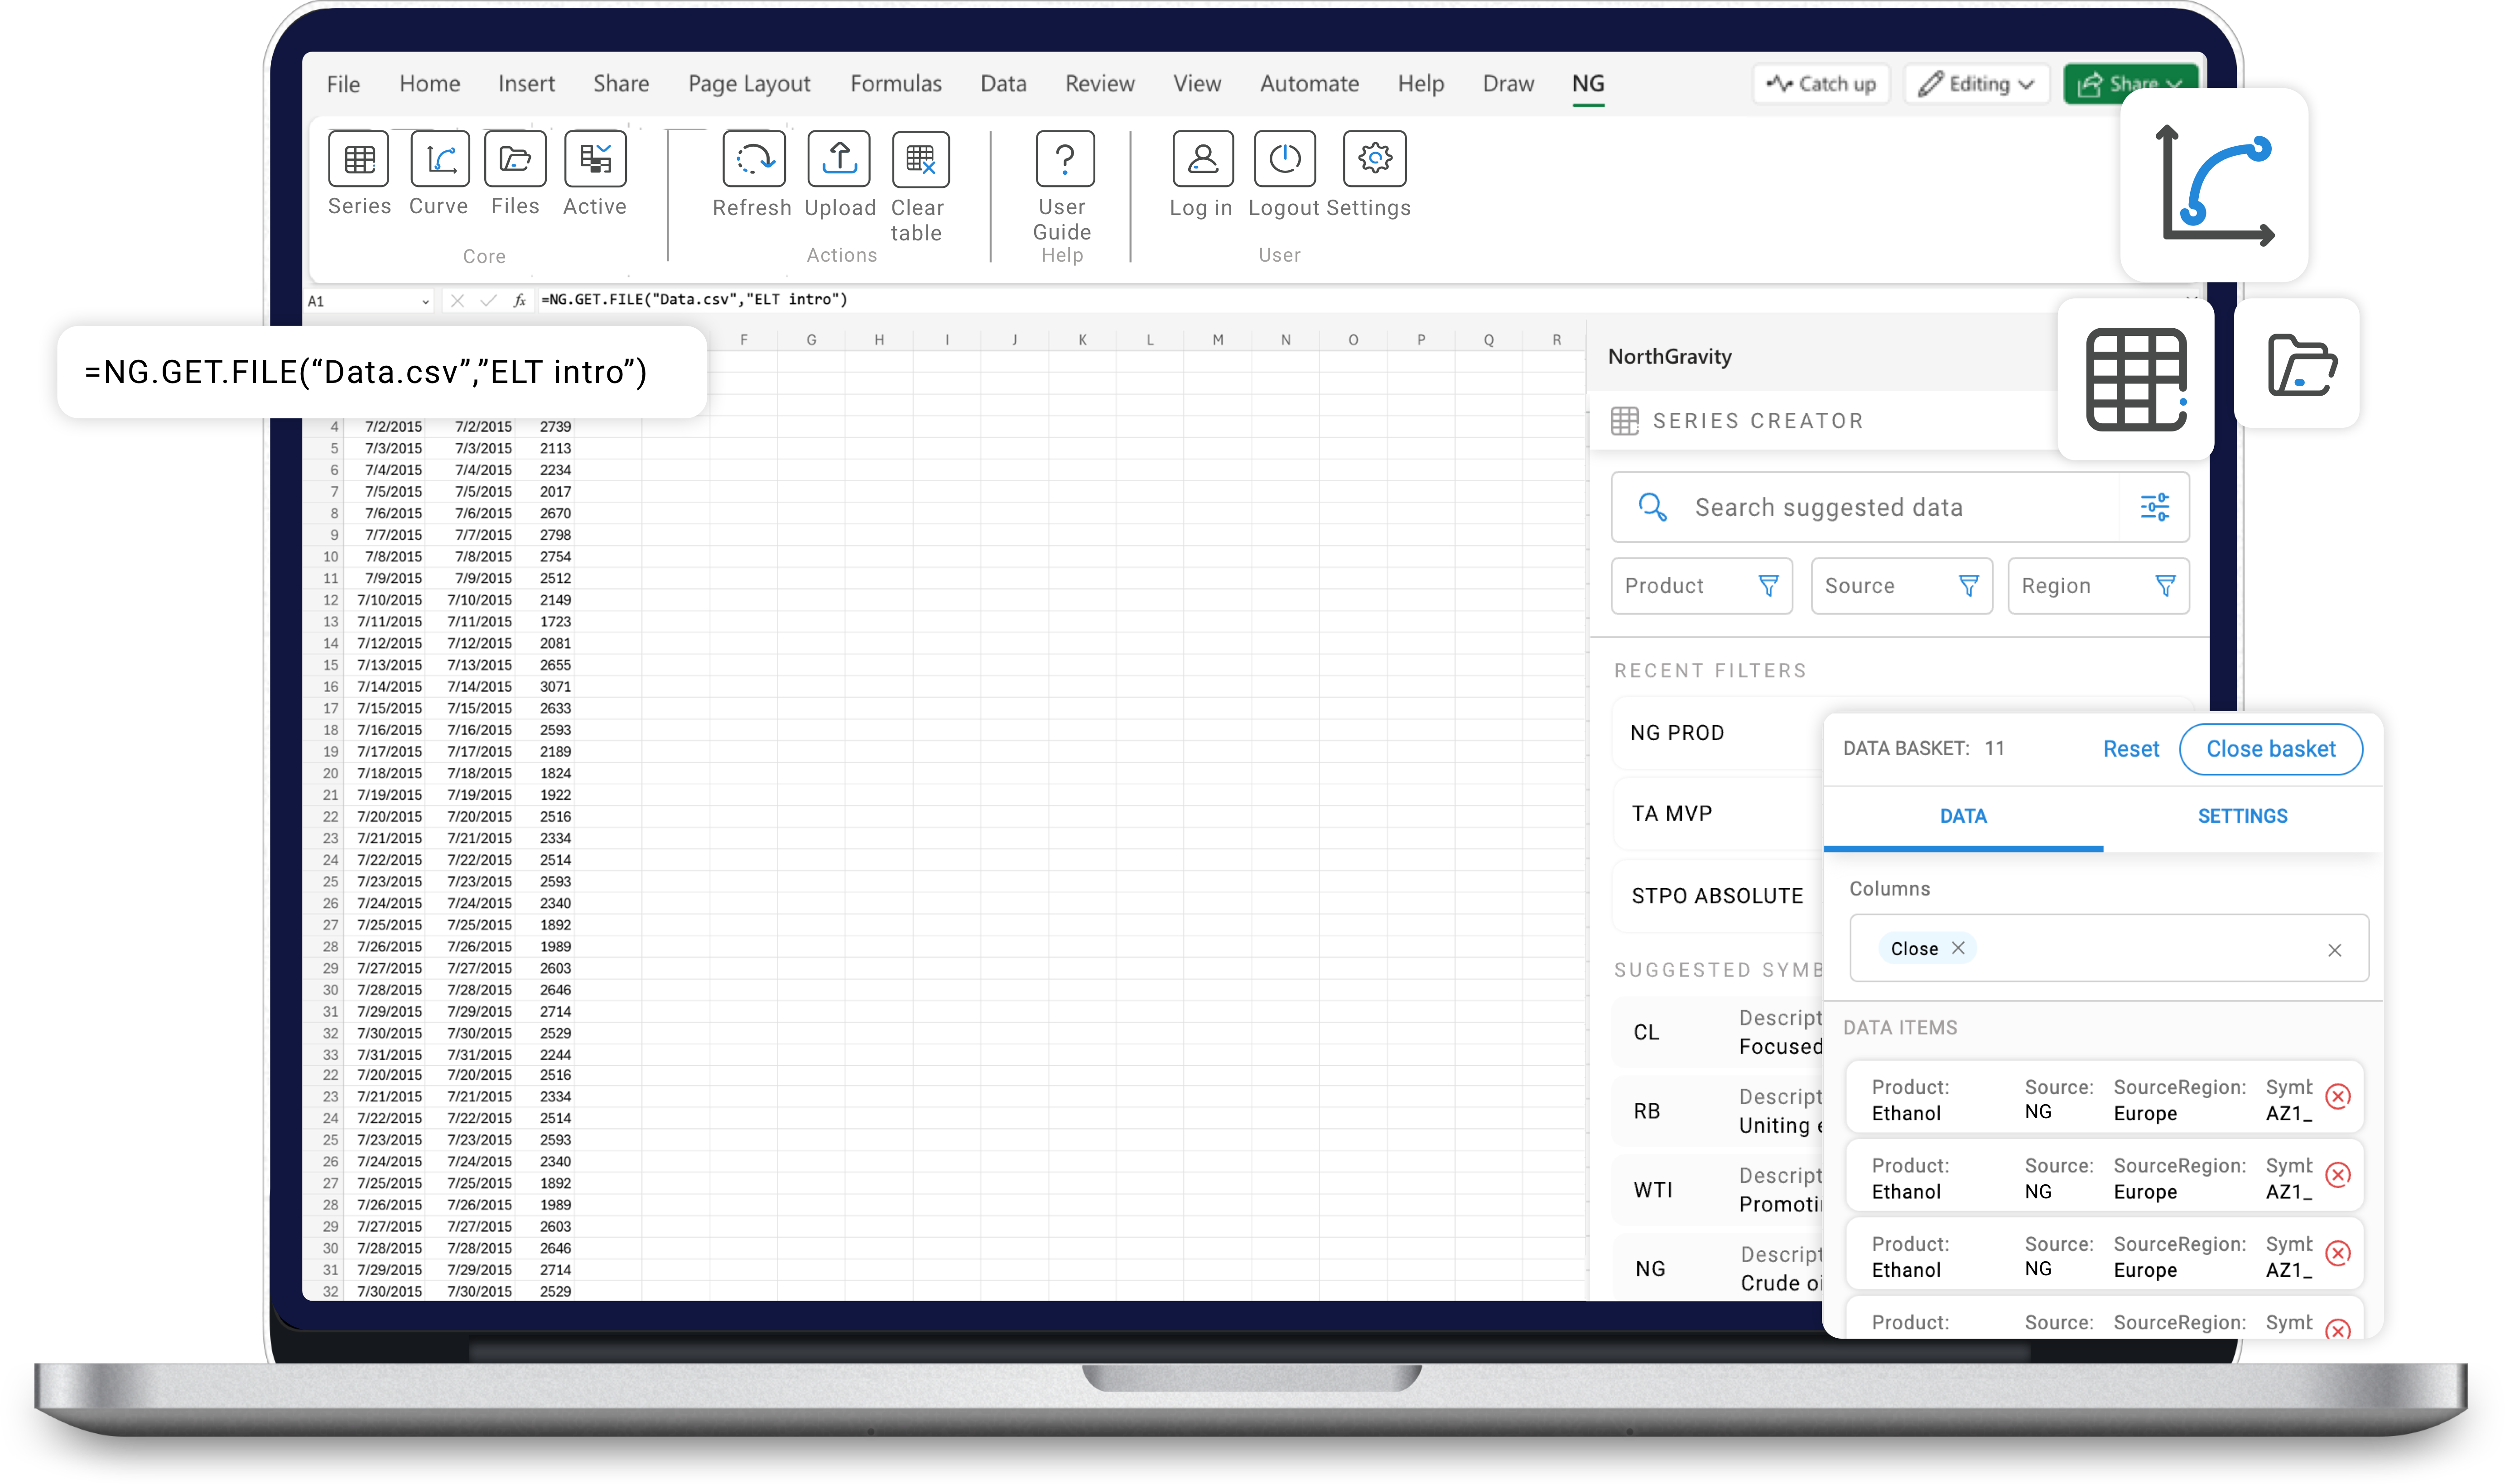The height and width of the screenshot is (1484, 2505).
Task: Click the Log in user icon
Action: [1203, 159]
